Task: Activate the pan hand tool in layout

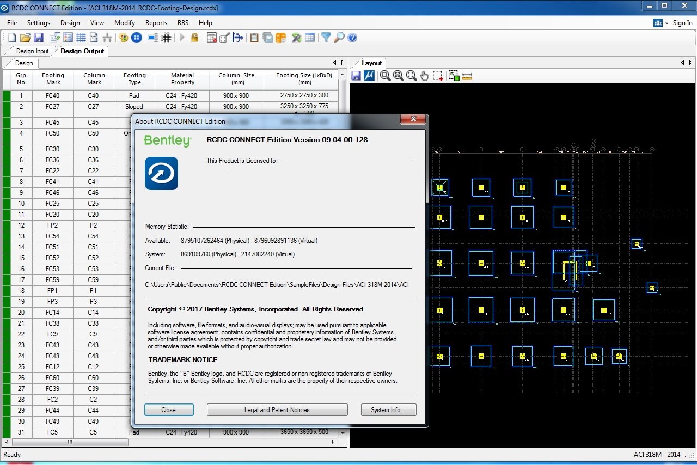Action: coord(425,76)
